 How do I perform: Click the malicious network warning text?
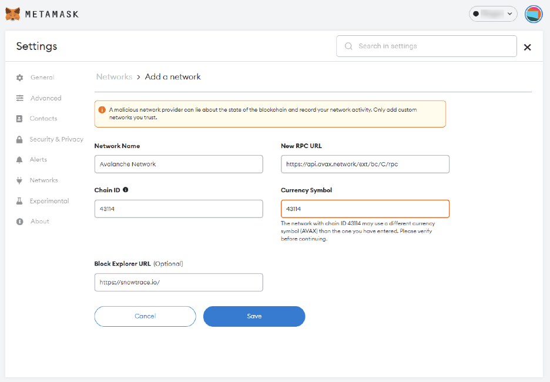pyautogui.click(x=263, y=113)
